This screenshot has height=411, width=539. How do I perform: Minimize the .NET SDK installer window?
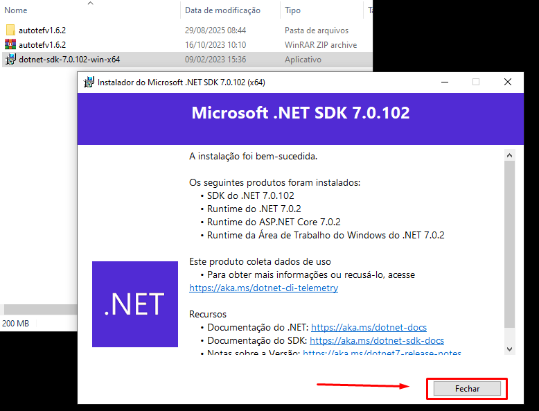[x=445, y=82]
